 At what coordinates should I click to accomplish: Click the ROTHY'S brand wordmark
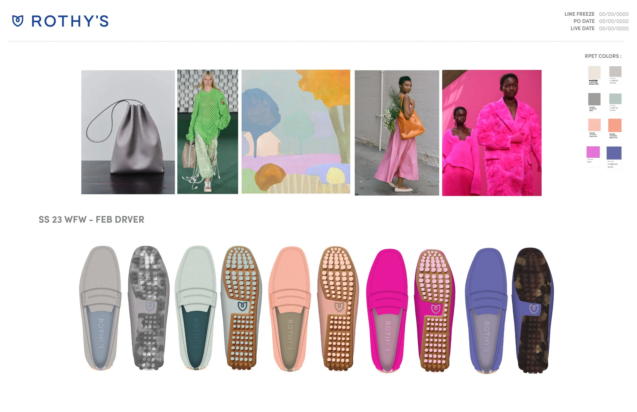(70, 21)
